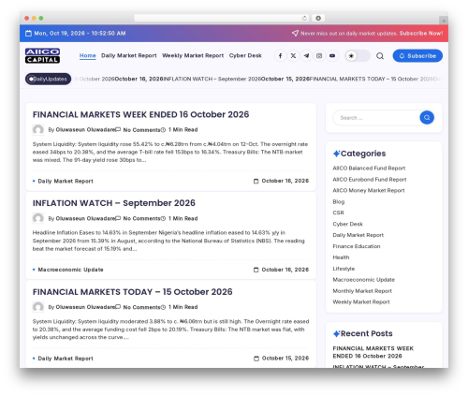This screenshot has height=396, width=468.
Task: Open article FINANCIAL MARKETS WEEK ENDED 16 October 2026
Action: pos(140,114)
